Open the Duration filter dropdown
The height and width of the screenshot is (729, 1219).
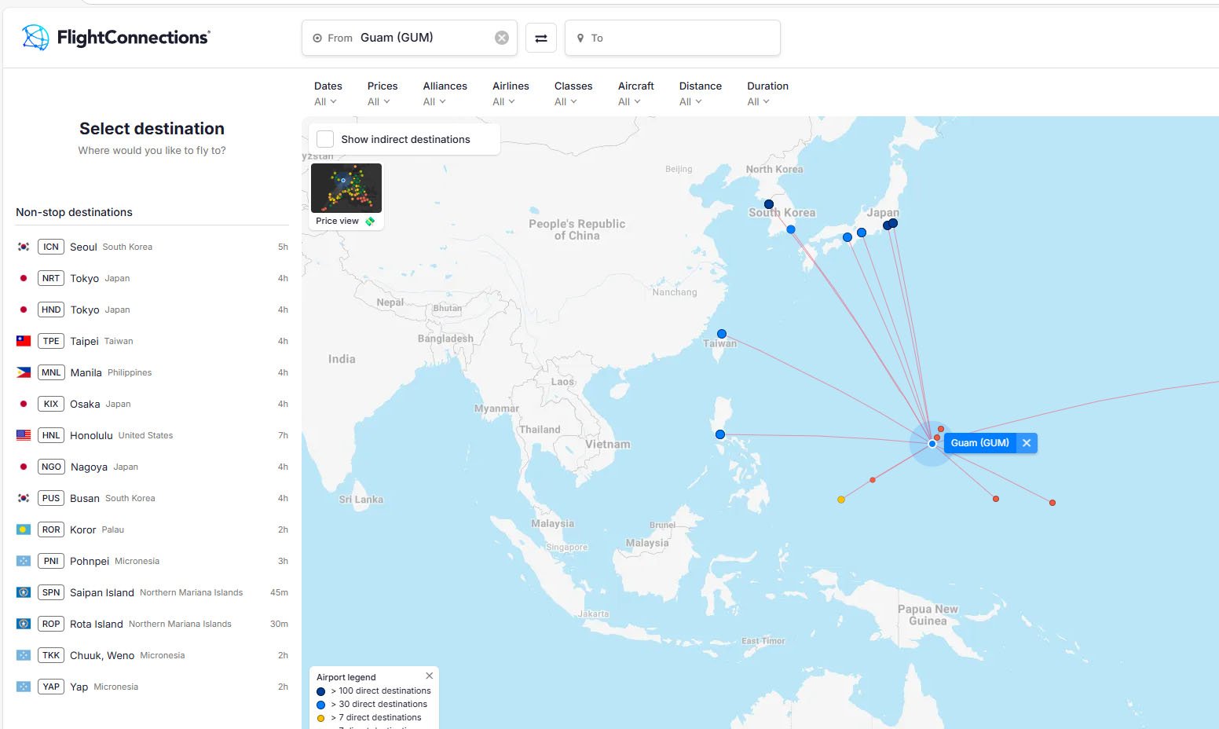767,93
